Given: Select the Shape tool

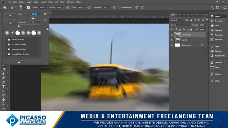Looking at the screenshot, I should [3, 95].
